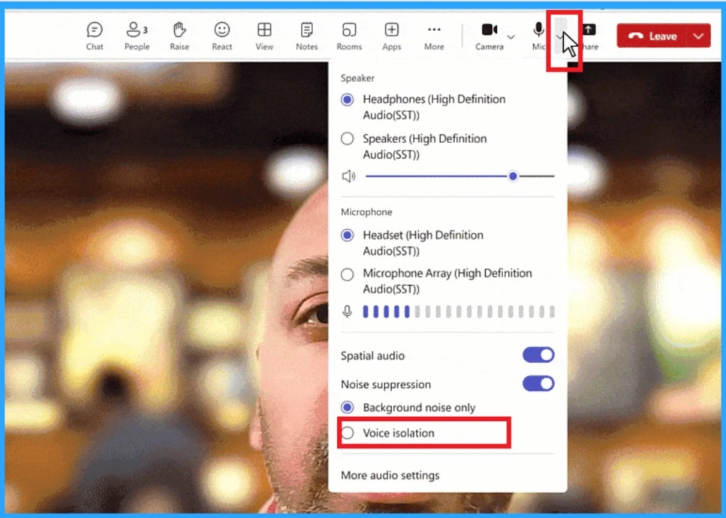Click the Share screen icon

(x=589, y=31)
